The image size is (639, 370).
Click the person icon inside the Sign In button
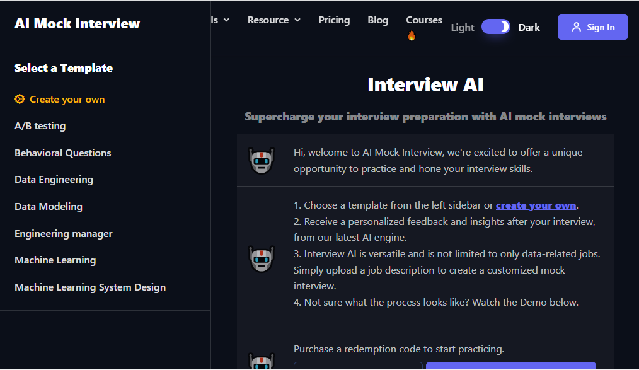pos(577,26)
